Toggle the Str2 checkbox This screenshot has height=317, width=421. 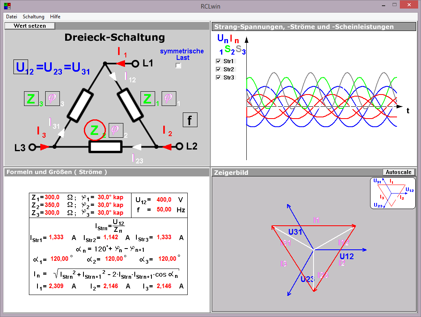tap(218, 69)
